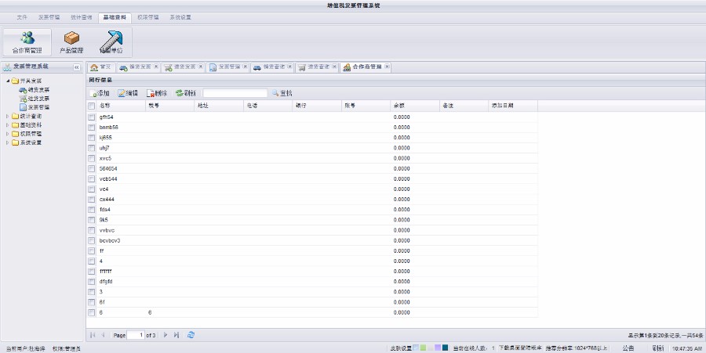Click the 编辑 (edit) pencil toolbar button
Screen dimensions: 706x353
coord(128,93)
